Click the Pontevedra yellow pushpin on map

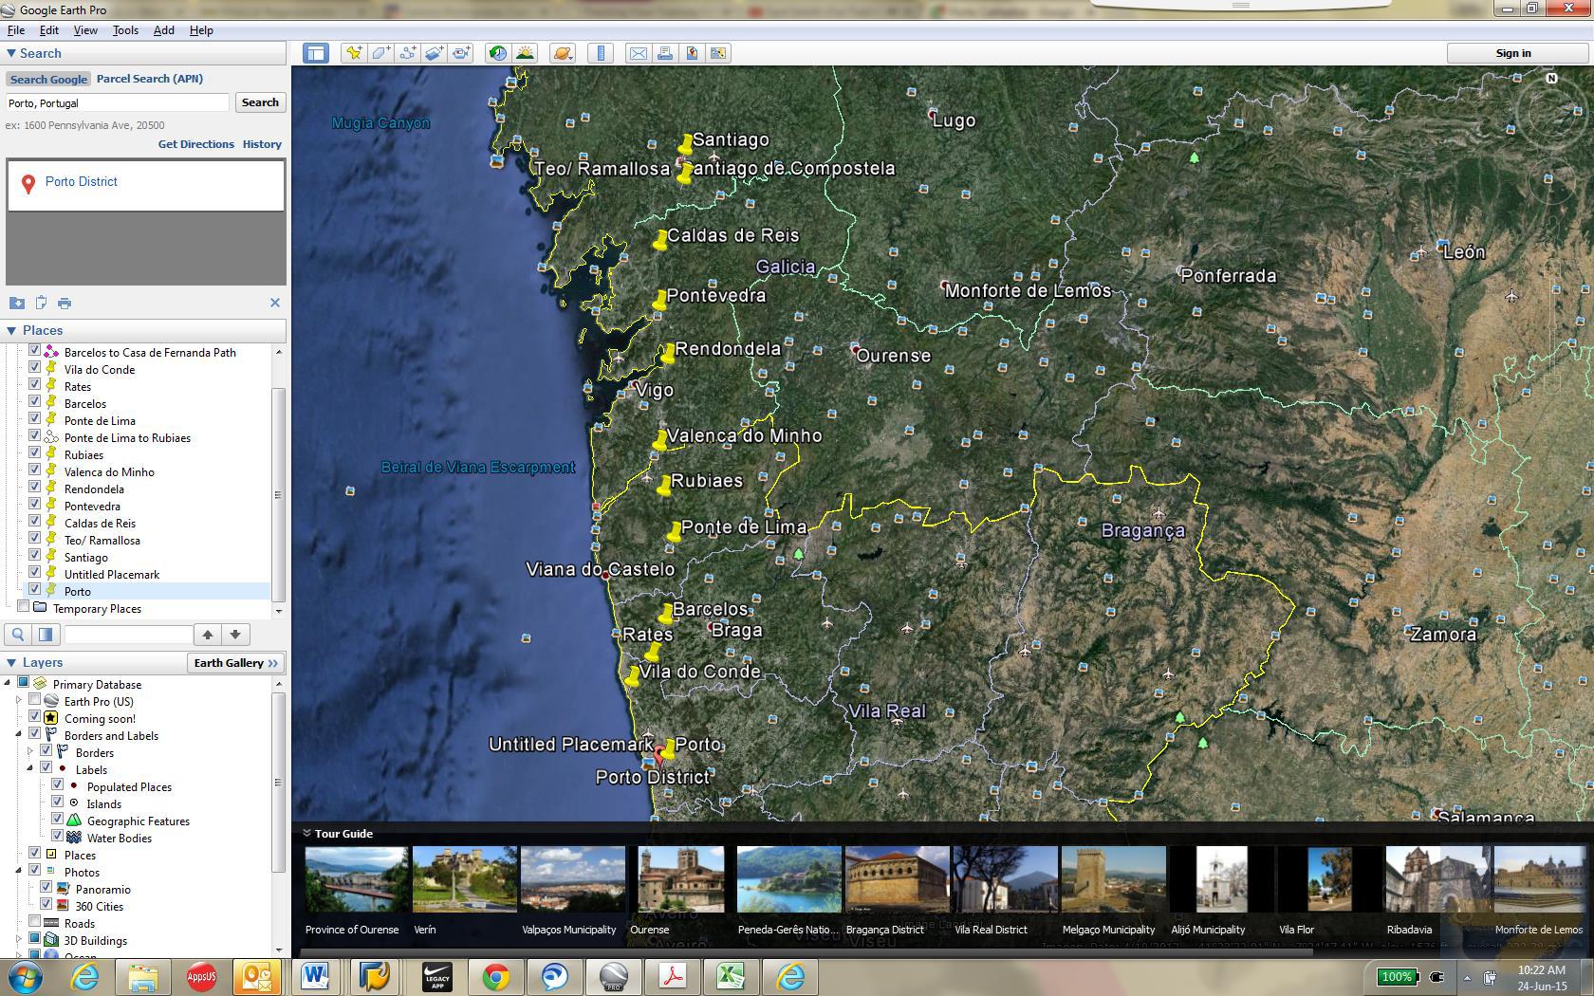point(660,300)
